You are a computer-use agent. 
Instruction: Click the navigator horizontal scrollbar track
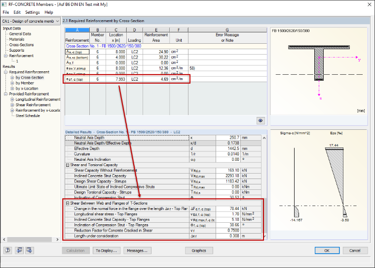point(31,239)
